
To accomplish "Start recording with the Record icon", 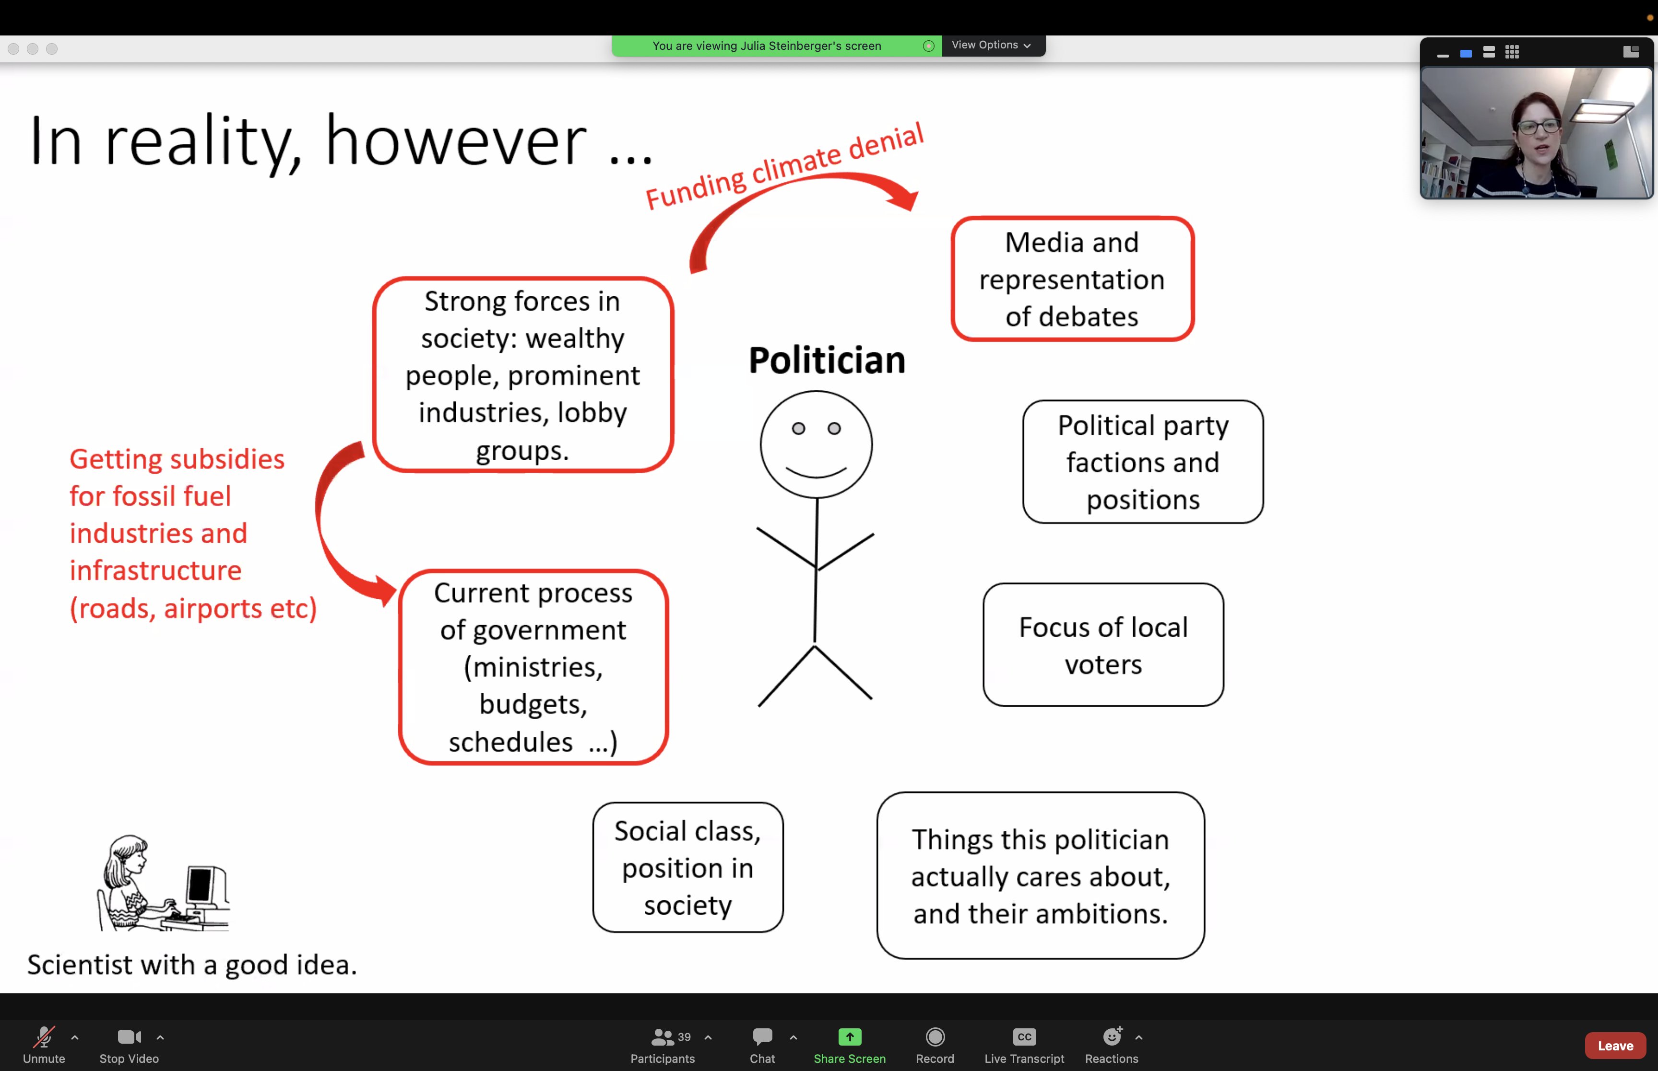I will point(935,1037).
